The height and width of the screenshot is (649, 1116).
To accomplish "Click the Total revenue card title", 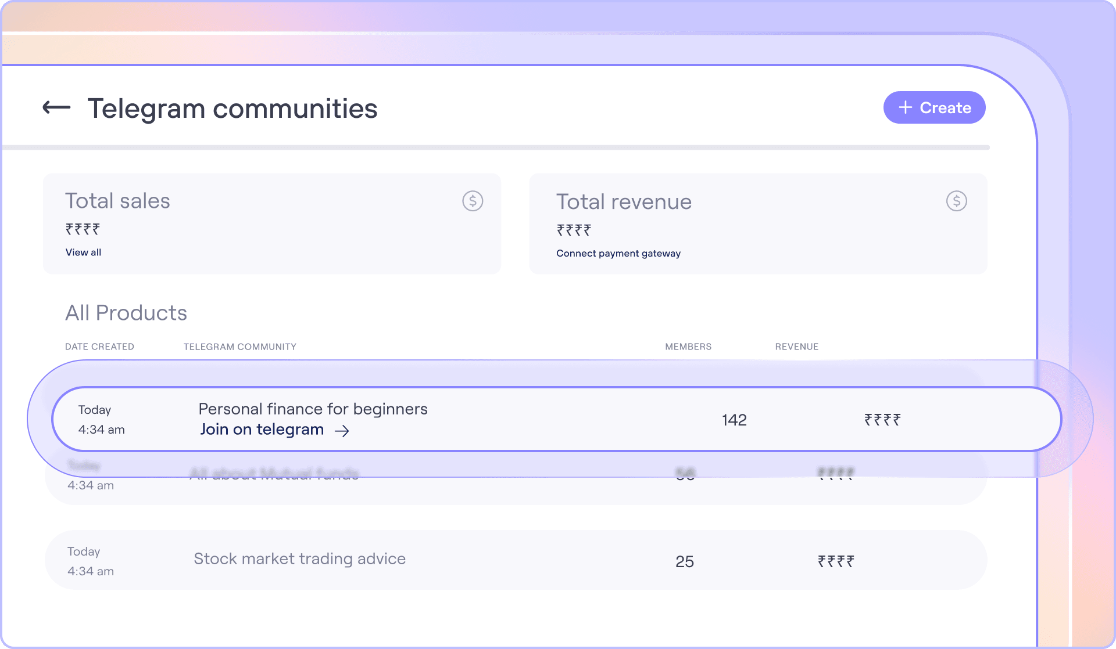I will pos(624,202).
